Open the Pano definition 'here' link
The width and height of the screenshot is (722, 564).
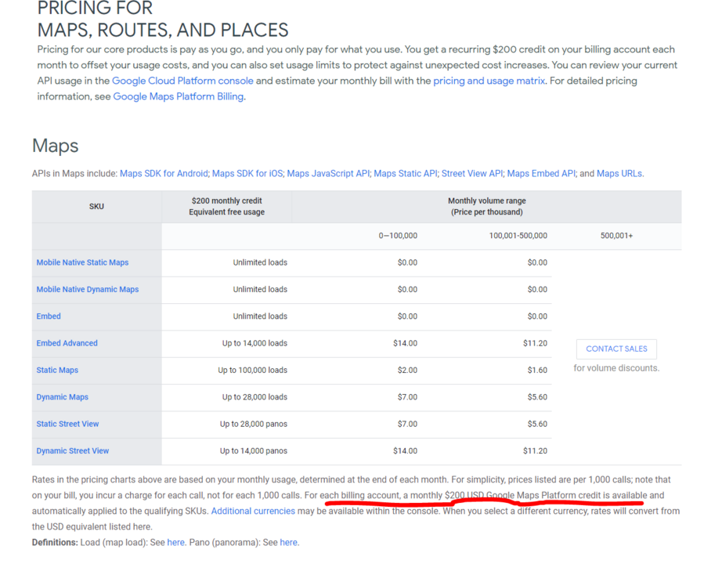288,542
